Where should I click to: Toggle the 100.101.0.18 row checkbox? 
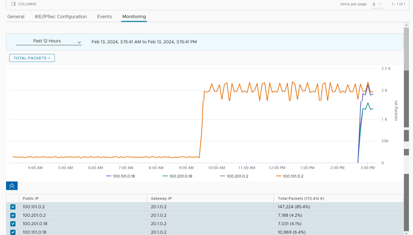[13, 232]
